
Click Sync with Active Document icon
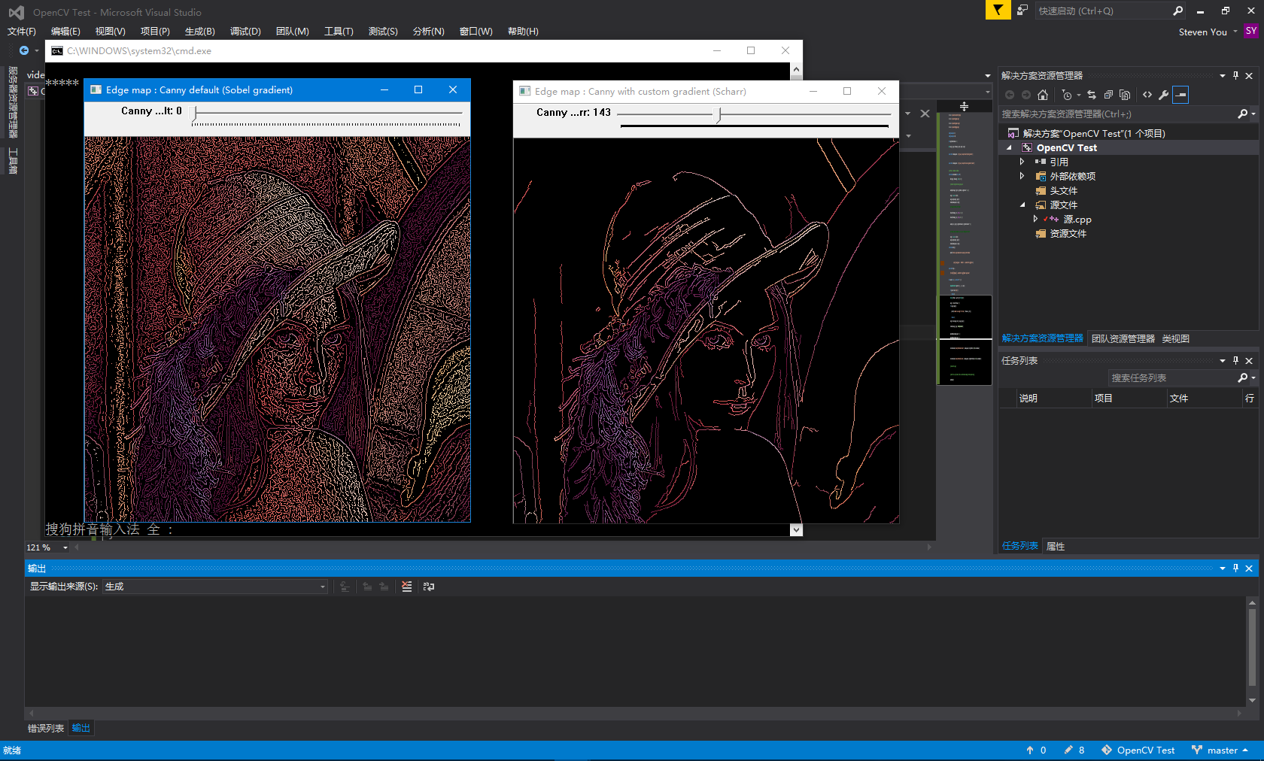[x=1092, y=95]
